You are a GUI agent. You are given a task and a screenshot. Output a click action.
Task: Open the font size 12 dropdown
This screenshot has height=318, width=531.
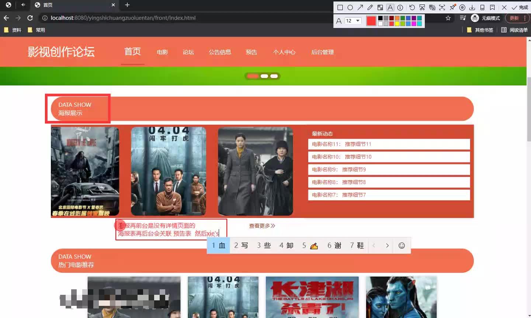(x=352, y=21)
